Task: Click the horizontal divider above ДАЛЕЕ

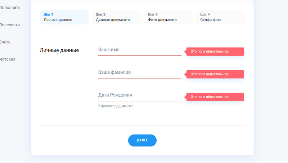Action: [142, 126]
